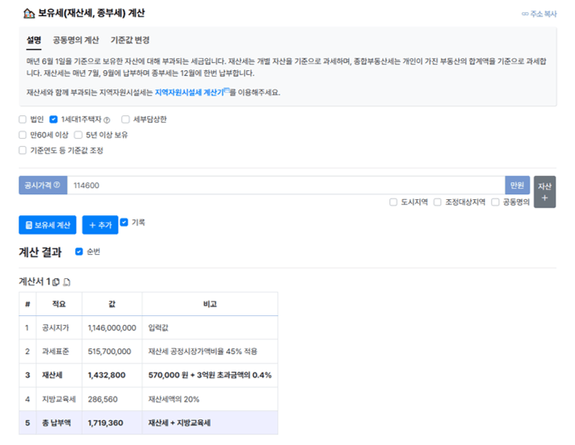575x445 pixels.
Task: Select the 총 납부액 value 1,719,360
Action: click(x=105, y=423)
